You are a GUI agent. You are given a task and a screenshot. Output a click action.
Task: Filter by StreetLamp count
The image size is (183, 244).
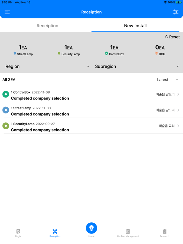(23, 50)
